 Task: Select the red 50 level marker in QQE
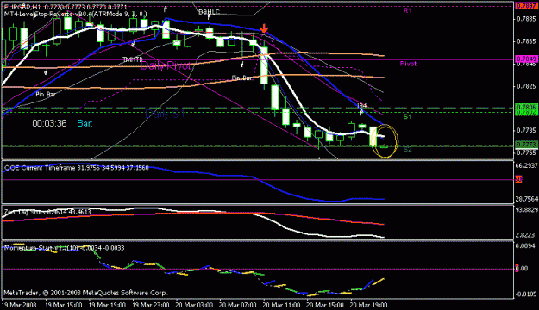pos(518,180)
